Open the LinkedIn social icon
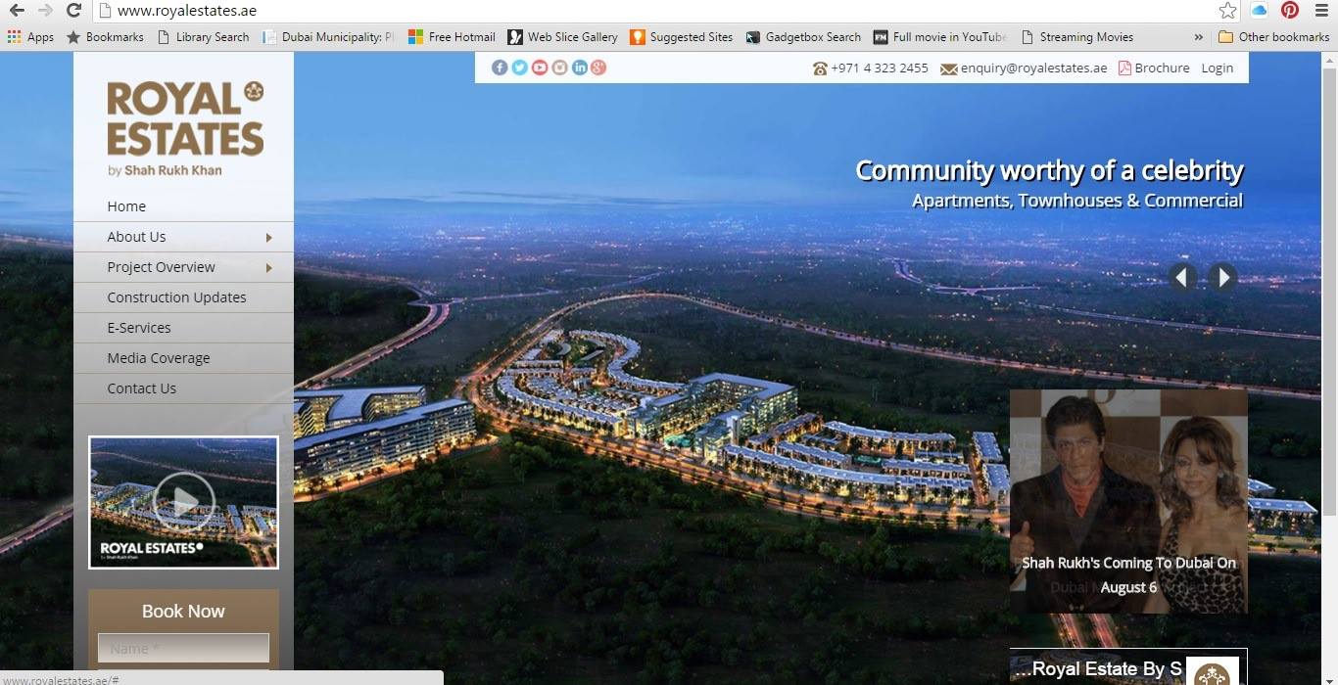 [x=579, y=68]
